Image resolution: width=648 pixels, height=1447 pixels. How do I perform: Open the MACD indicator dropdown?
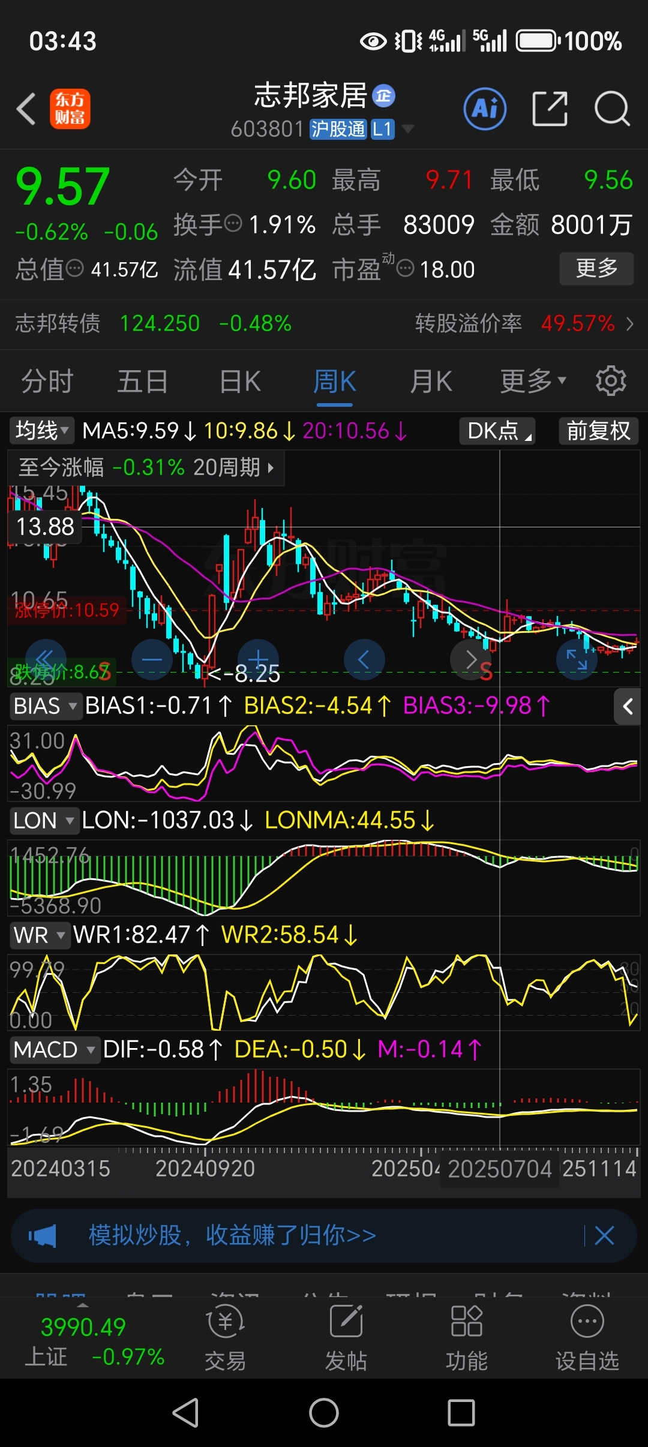[x=55, y=1050]
